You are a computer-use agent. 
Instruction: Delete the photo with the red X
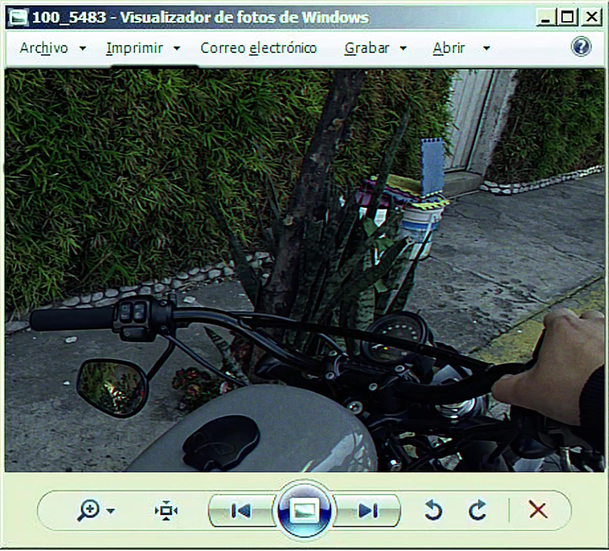[538, 510]
